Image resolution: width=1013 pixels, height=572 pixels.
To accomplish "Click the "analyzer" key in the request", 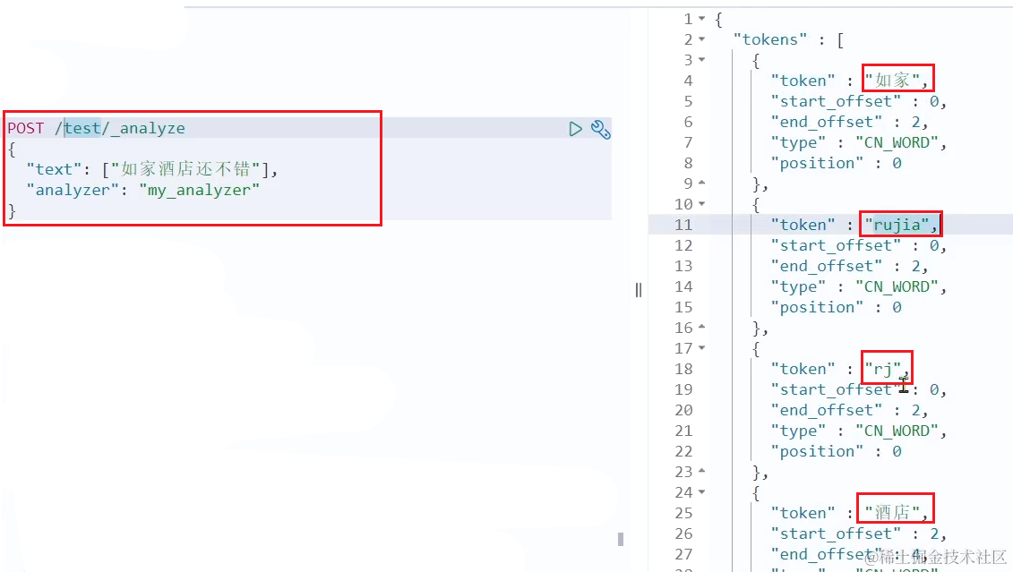I will coord(73,191).
